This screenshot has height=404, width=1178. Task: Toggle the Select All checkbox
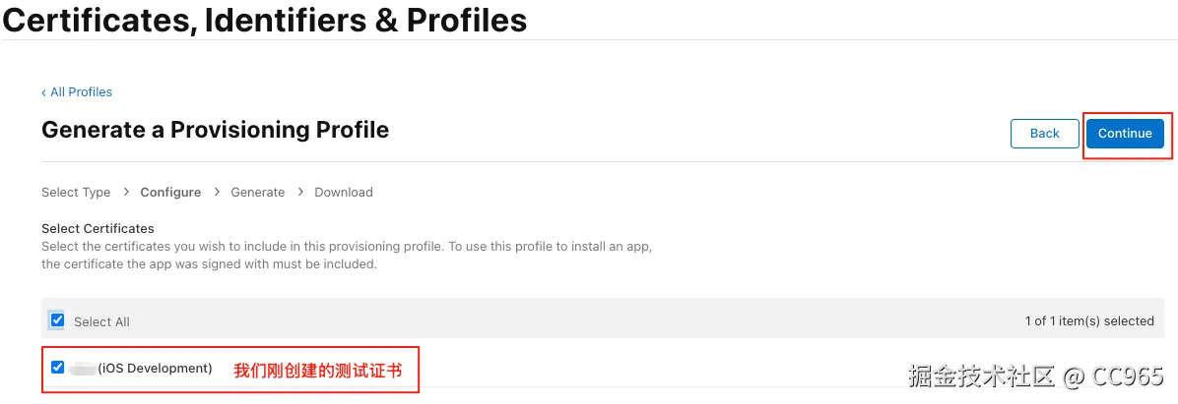[x=57, y=320]
